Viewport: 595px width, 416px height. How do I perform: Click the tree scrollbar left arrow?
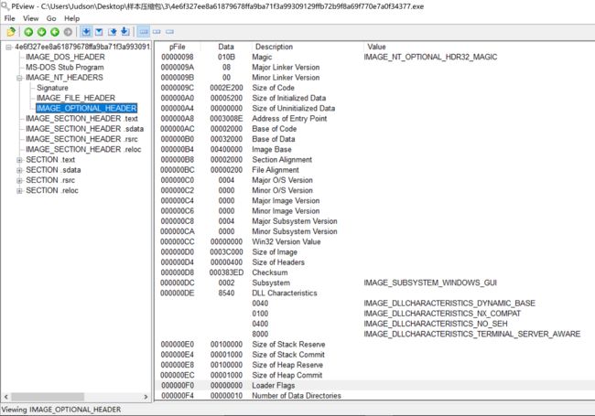click(x=5, y=397)
